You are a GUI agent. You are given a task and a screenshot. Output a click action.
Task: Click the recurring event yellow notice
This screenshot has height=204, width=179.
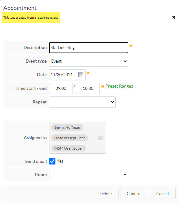click(x=31, y=18)
